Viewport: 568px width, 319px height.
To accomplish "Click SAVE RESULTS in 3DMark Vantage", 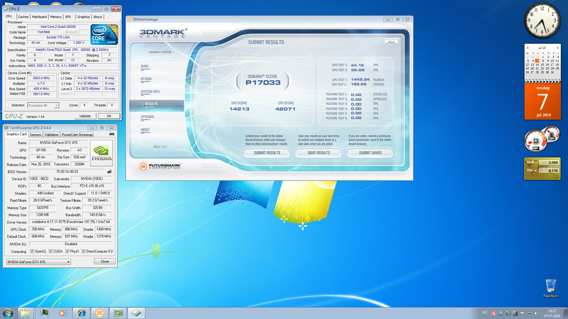I will (319, 153).
